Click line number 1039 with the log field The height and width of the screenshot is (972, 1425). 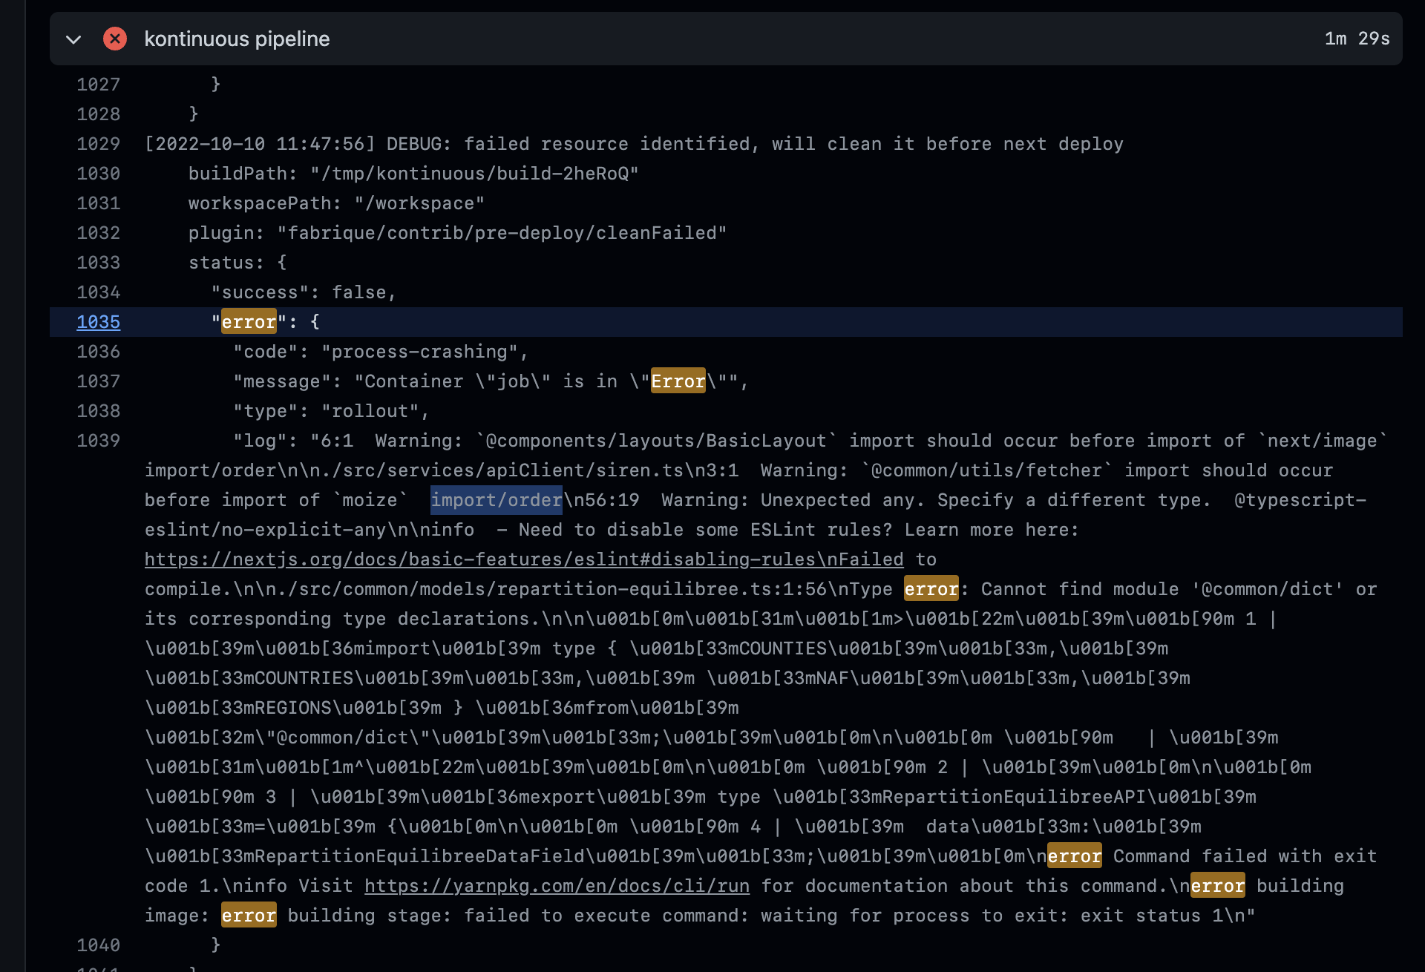click(98, 440)
